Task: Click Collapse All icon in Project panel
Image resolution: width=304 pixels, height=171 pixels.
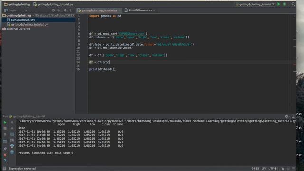Action: (58, 10)
